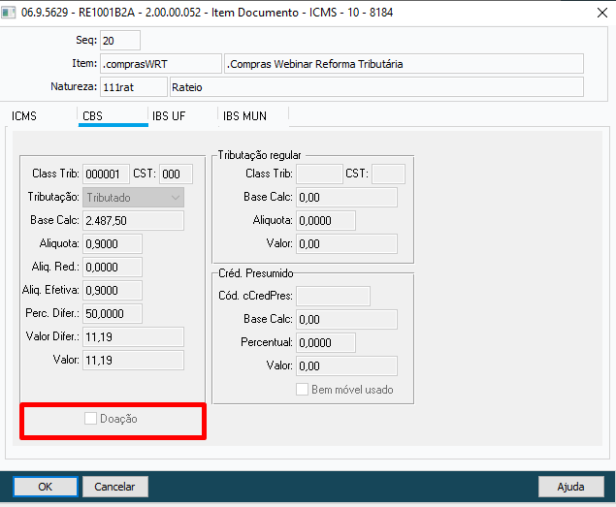Image resolution: width=616 pixels, height=507 pixels.
Task: Click Tributação regular Base Calc field
Action: (x=346, y=197)
